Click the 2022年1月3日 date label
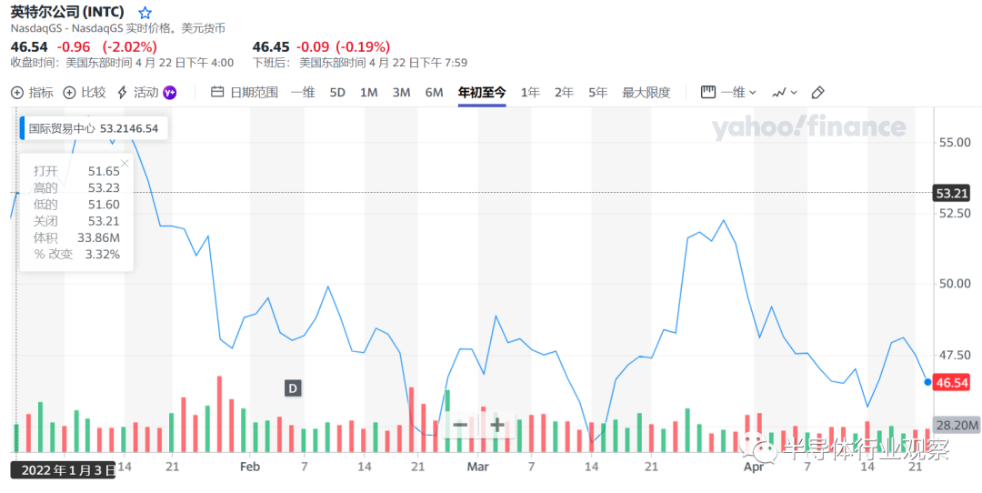 tap(64, 470)
